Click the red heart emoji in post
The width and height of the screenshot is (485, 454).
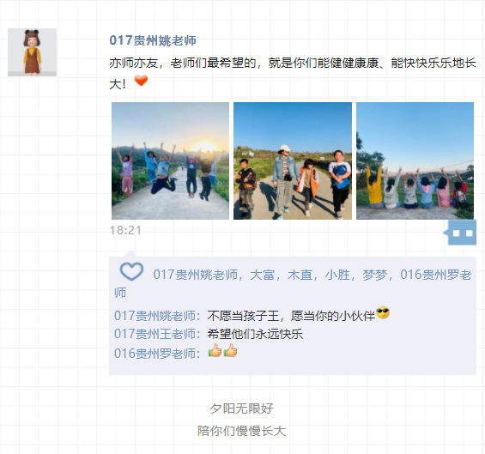141,81
